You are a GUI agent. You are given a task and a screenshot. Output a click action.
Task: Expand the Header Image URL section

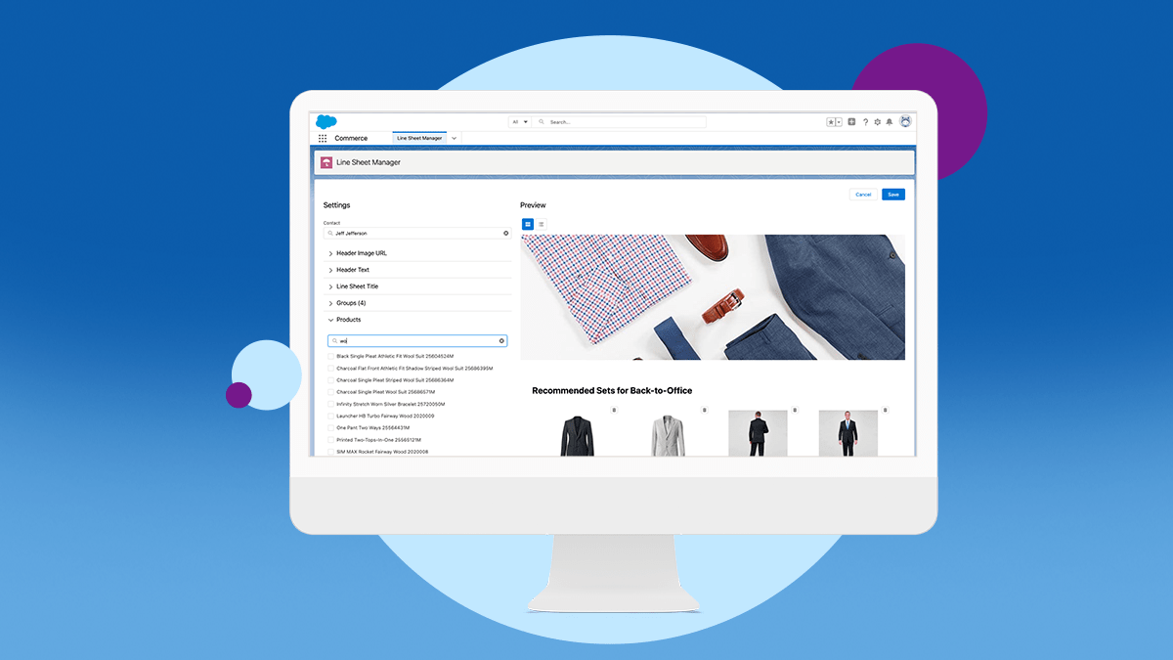point(330,252)
